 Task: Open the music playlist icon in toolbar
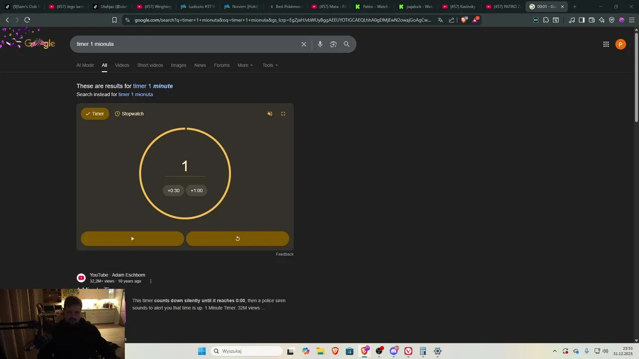tap(572, 20)
